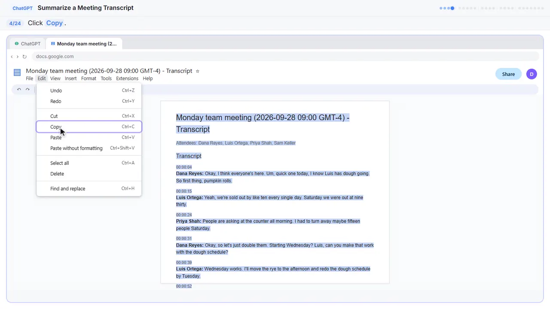Click the 00:00:31 timestamp

(x=184, y=239)
